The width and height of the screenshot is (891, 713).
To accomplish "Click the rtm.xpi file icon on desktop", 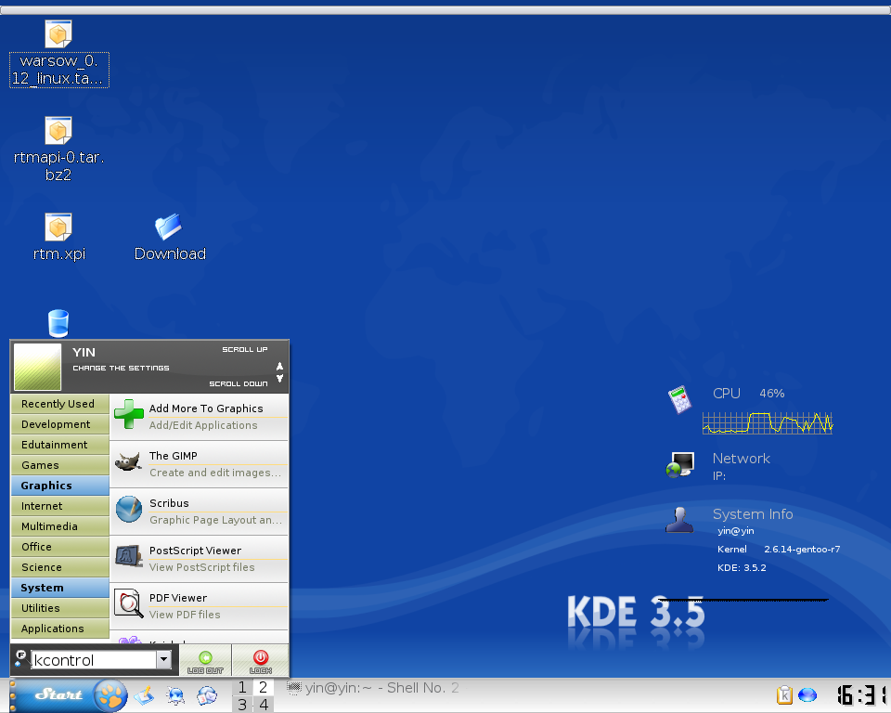I will pos(58,227).
